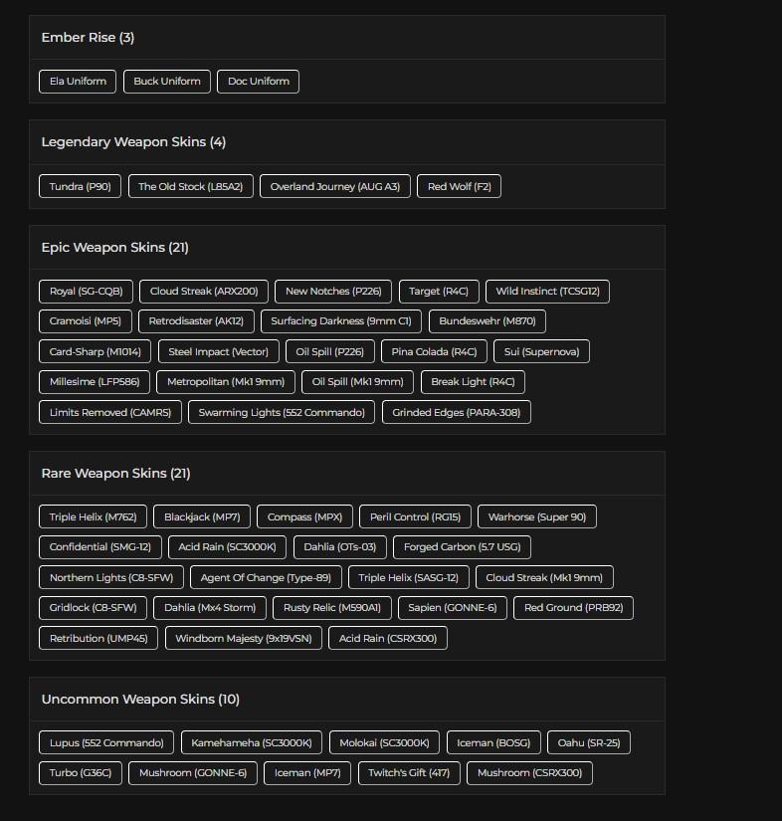The height and width of the screenshot is (821, 782).
Task: Choose Warhorse (Super 90) tag
Action: [536, 517]
